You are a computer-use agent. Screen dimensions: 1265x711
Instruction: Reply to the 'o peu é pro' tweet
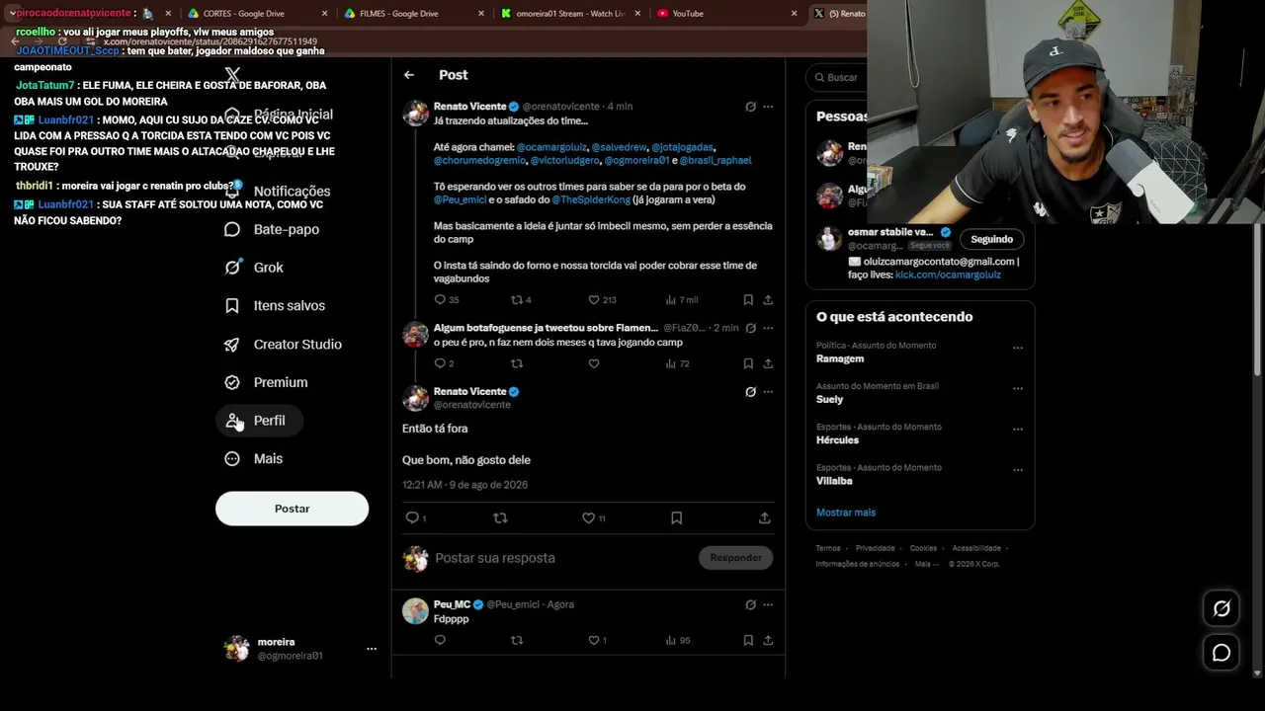click(440, 363)
